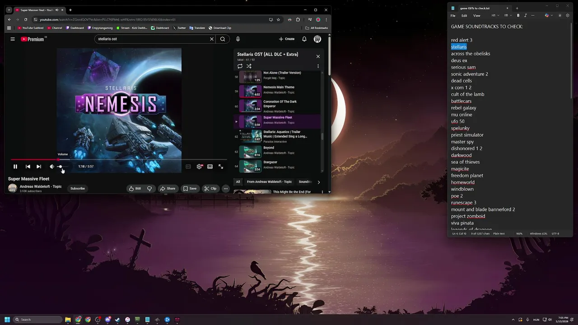Select From Andreas Waldetoft - Topic chip
The image size is (578, 325).
click(x=269, y=182)
